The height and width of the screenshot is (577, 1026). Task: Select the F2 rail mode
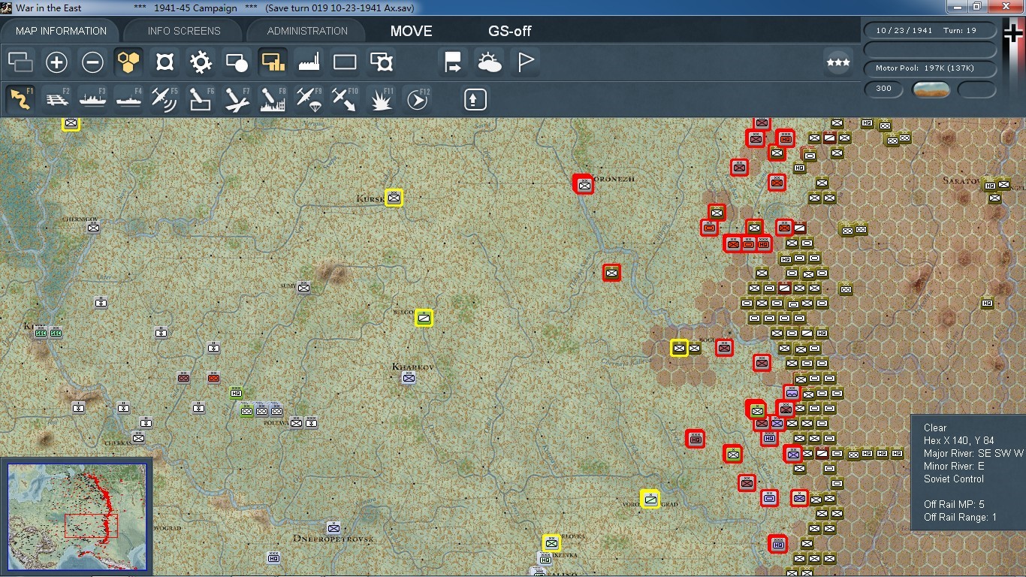click(56, 99)
